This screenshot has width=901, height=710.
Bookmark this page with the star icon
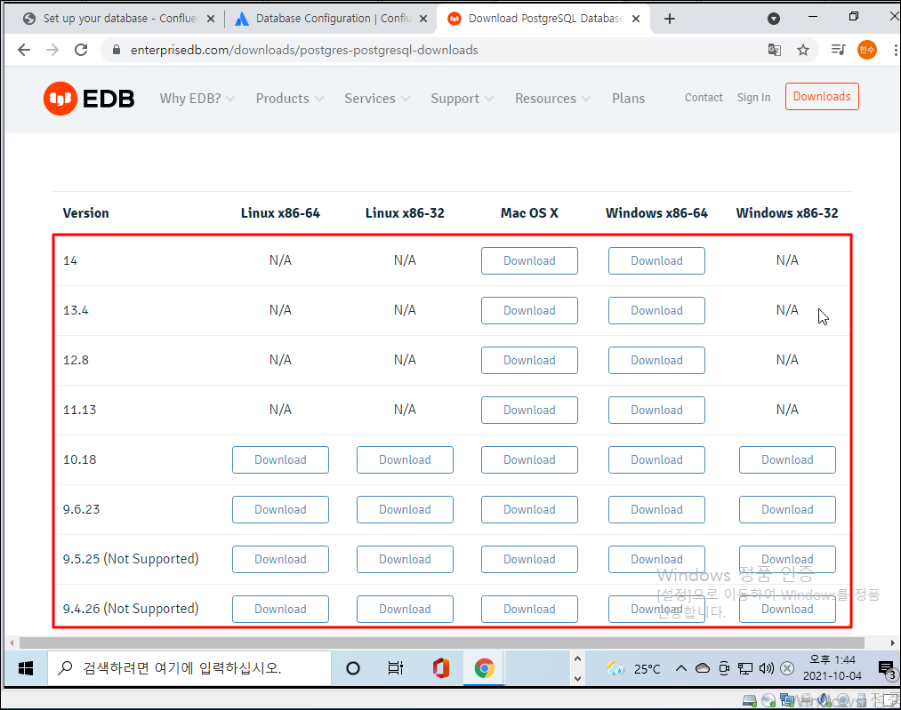point(803,50)
